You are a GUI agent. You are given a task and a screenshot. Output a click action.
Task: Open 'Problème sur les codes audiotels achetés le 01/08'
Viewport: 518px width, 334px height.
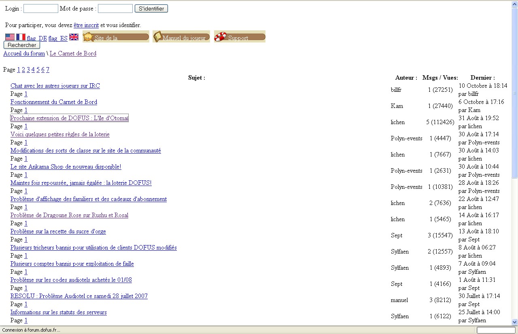(x=71, y=280)
